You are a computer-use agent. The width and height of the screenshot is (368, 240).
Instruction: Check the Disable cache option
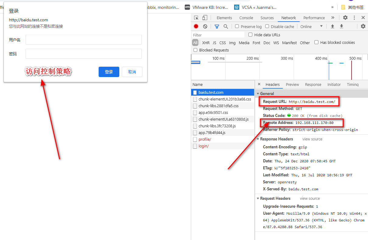click(267, 26)
